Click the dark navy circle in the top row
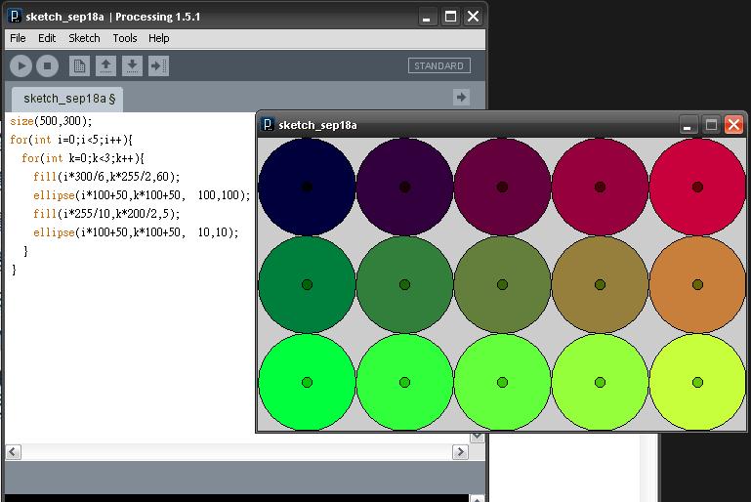Screen dimensions: 751x502 click(x=307, y=187)
